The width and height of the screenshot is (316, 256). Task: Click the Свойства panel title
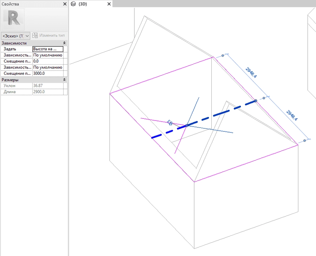[10, 4]
